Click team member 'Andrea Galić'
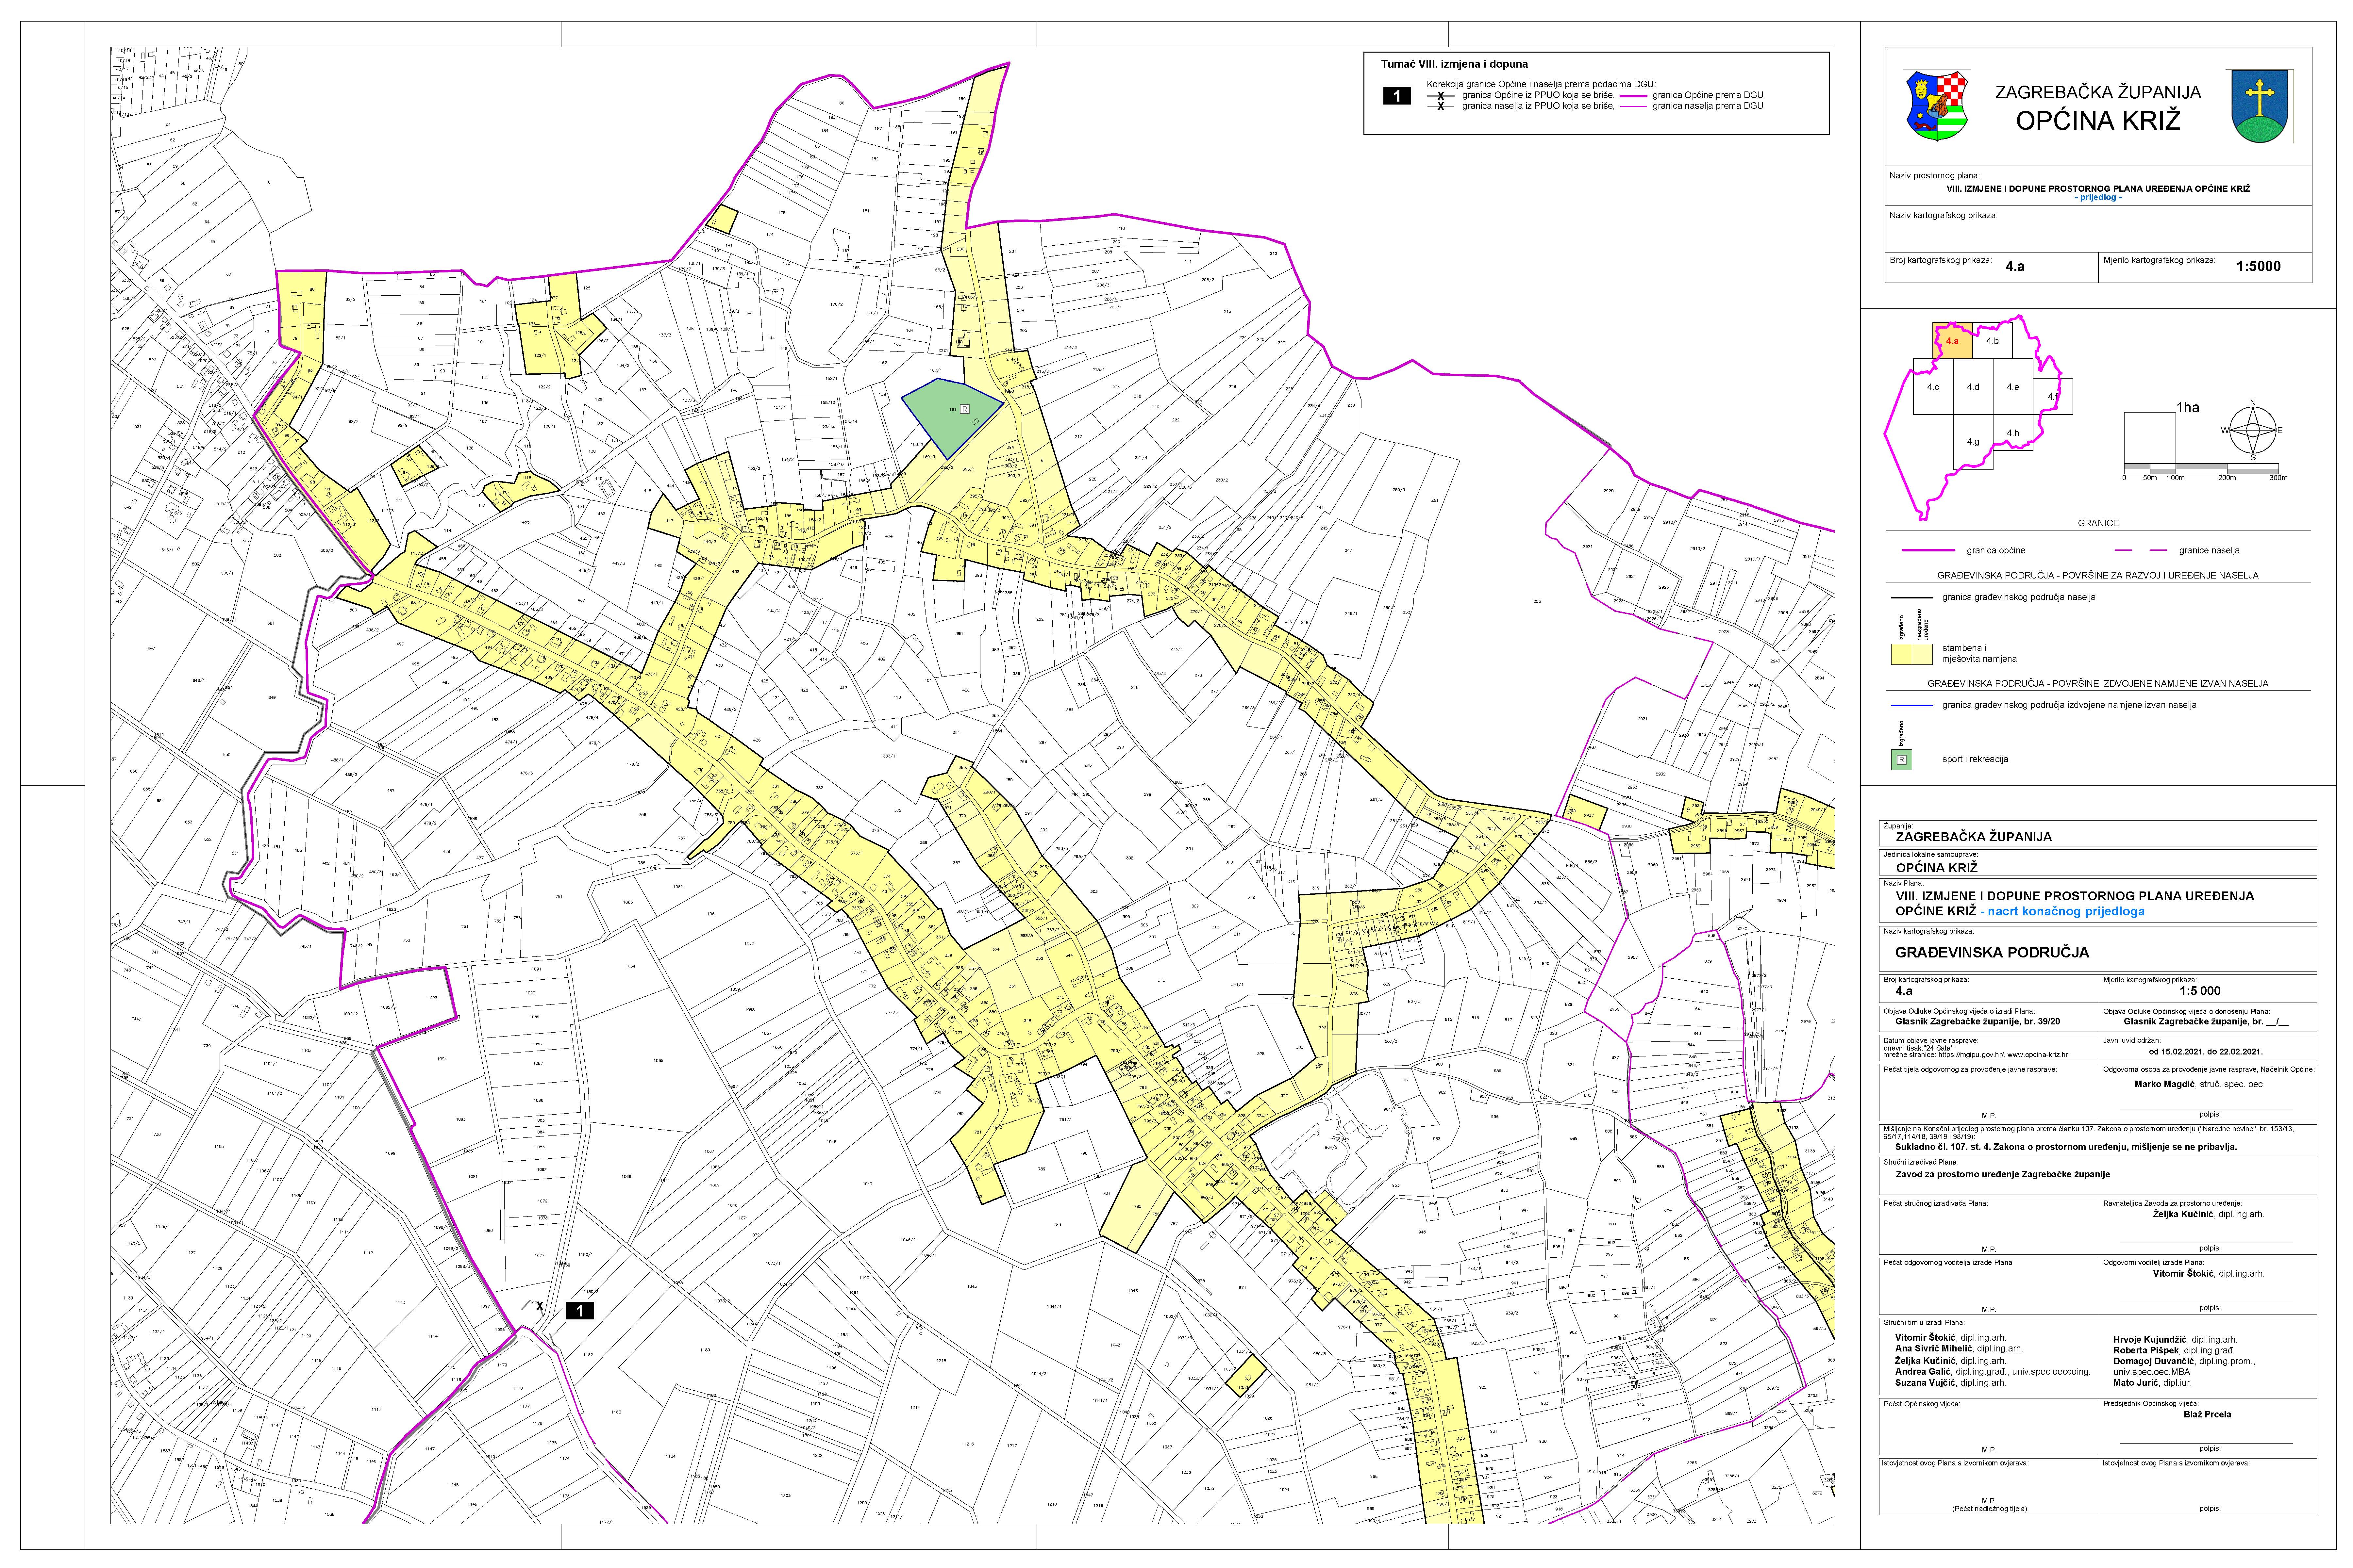The height and width of the screenshot is (1568, 2353). [x=1923, y=1372]
